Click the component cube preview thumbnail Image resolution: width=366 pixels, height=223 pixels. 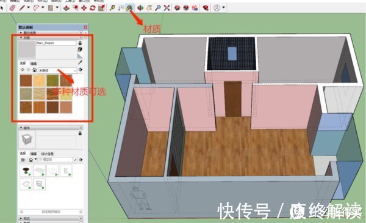27,140
